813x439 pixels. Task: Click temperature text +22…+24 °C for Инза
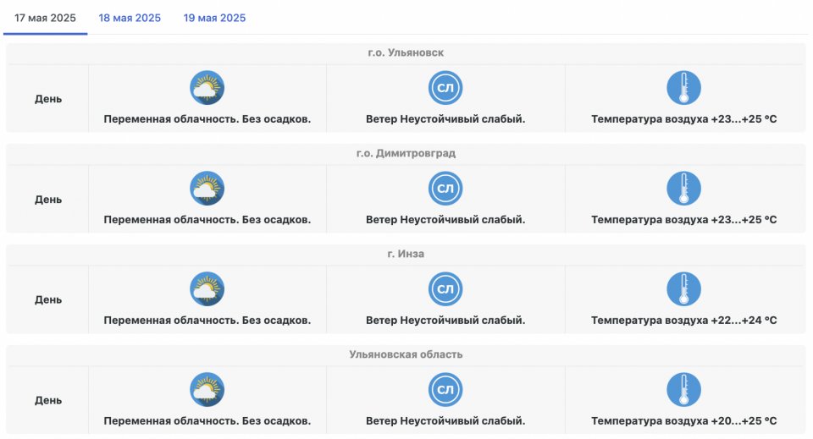(683, 321)
